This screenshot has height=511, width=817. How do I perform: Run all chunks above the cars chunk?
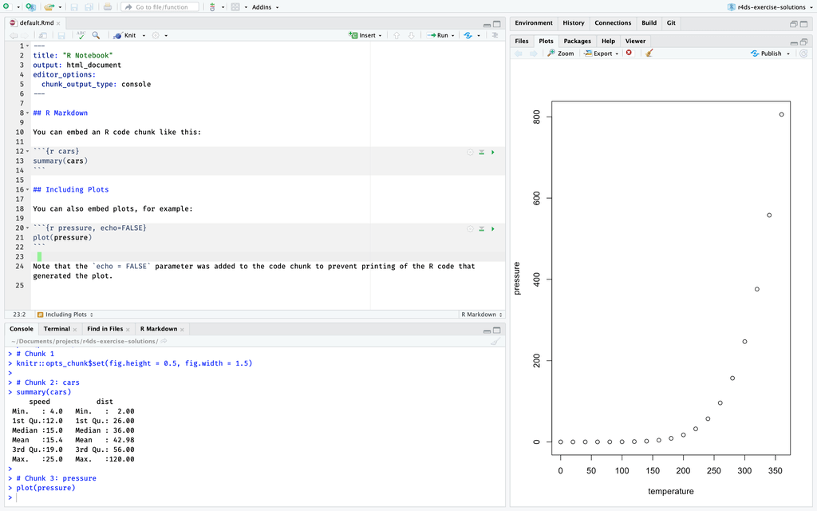pos(481,153)
